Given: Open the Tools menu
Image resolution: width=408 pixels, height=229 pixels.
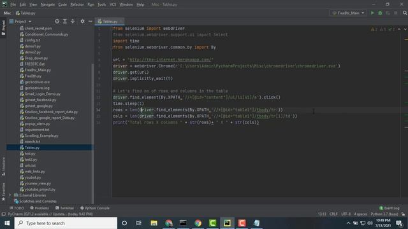Looking at the screenshot, I should point(101,4).
